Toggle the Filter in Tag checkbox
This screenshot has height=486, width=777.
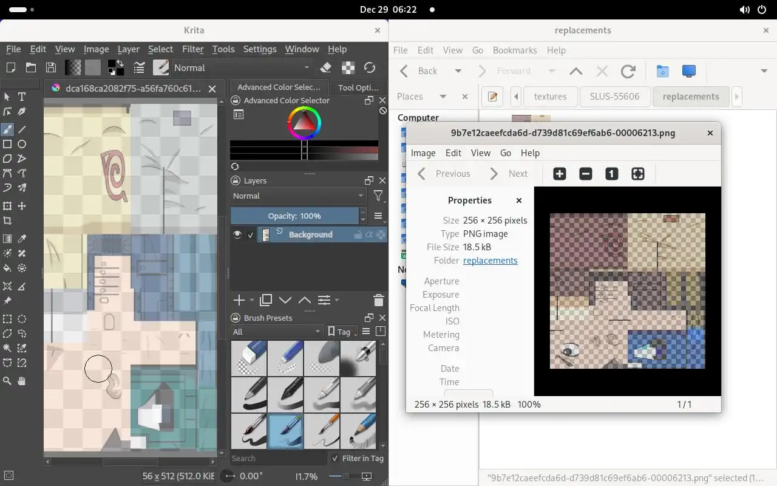334,458
